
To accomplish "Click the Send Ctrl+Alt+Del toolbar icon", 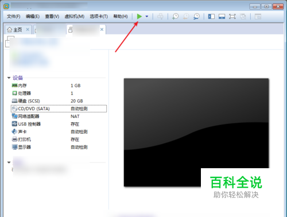I will pyautogui.click(x=160, y=17).
